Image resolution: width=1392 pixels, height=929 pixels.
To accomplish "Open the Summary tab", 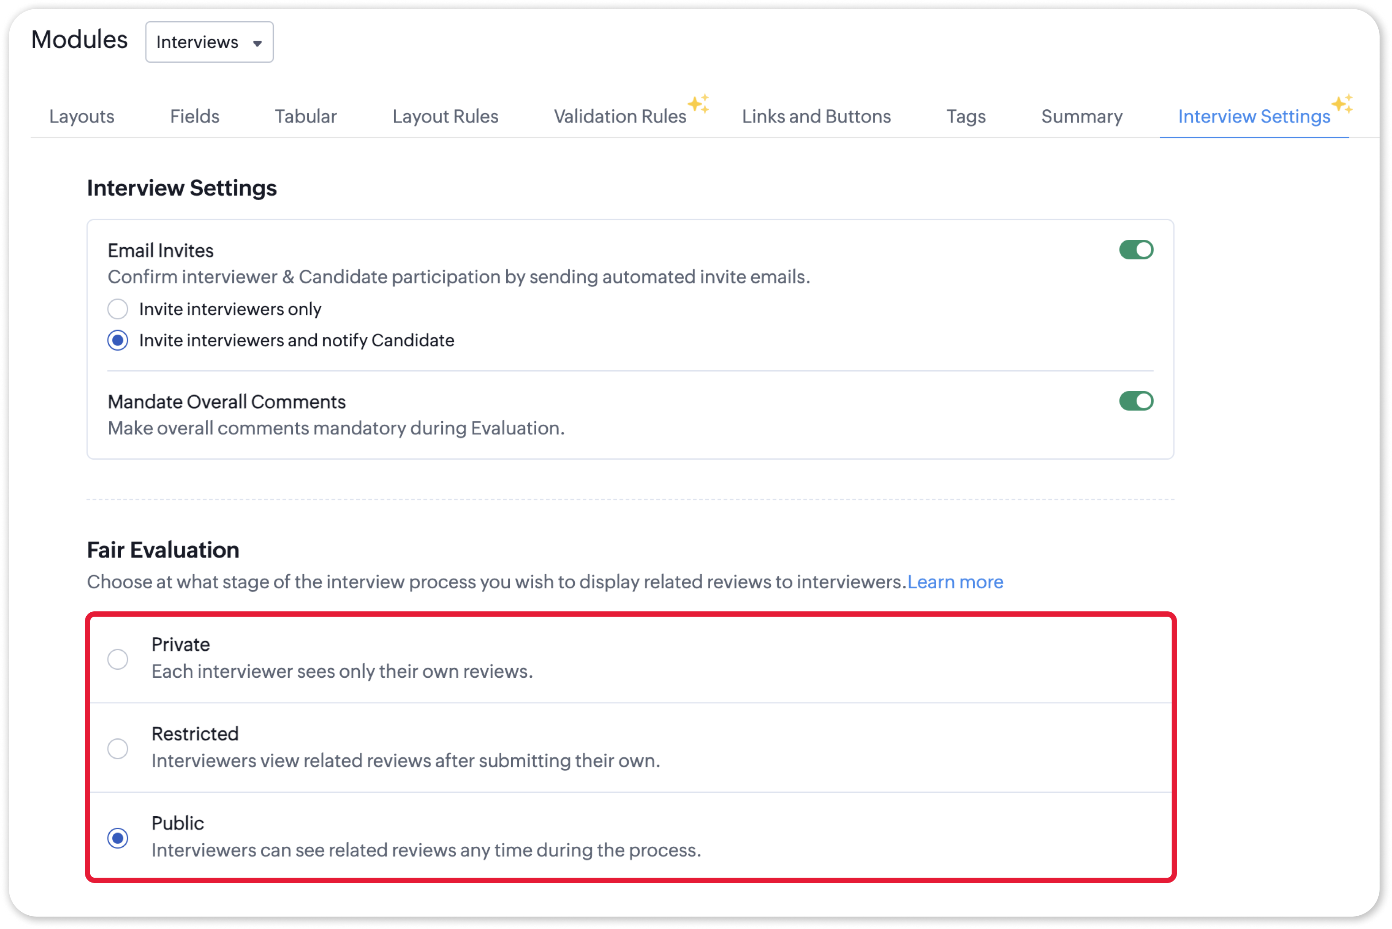I will click(x=1081, y=116).
